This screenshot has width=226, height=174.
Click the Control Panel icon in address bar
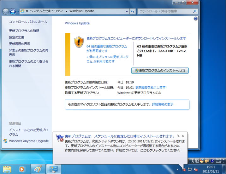click(22, 11)
